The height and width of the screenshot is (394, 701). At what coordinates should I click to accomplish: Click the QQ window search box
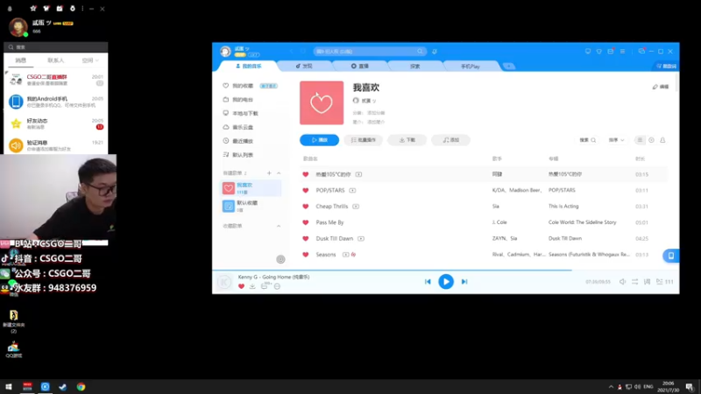point(56,47)
